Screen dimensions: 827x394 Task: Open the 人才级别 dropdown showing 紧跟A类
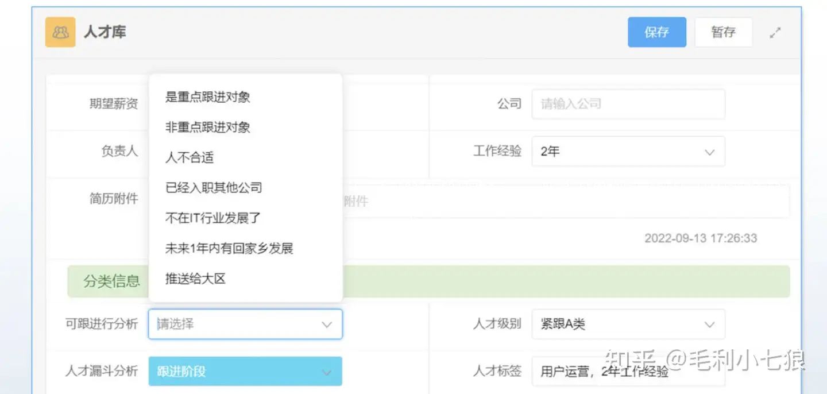(x=628, y=325)
